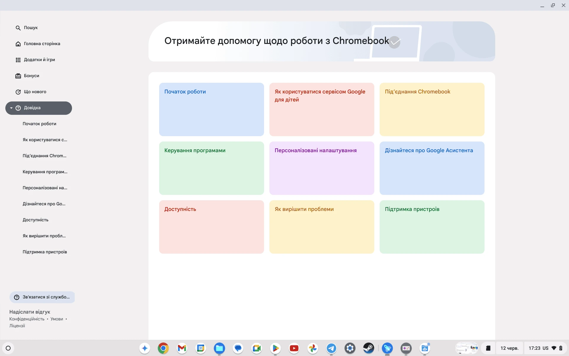Open Google Calendar from the shelf

(x=201, y=348)
